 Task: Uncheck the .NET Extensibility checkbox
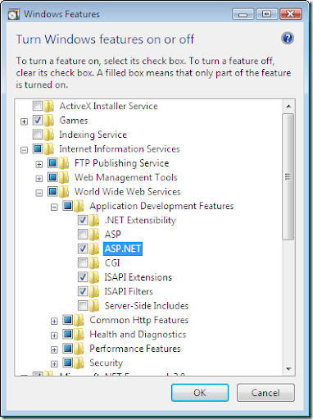point(83,220)
